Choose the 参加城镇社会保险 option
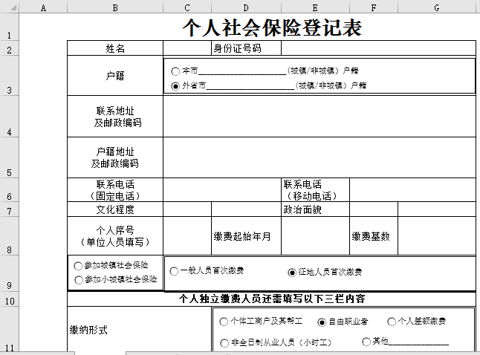This screenshot has height=355, width=480. click(x=79, y=266)
